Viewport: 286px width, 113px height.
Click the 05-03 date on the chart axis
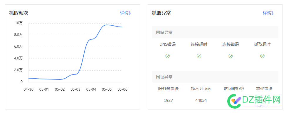click(75, 89)
